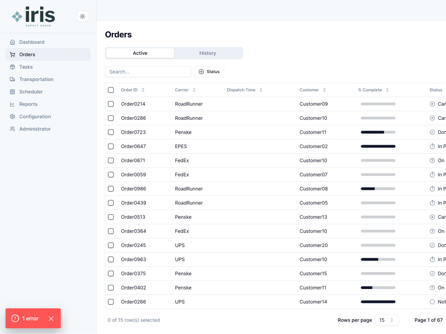Screen dimensions: 446x334
Task: Tick the checkbox for Order0986
Action: pyautogui.click(x=111, y=189)
